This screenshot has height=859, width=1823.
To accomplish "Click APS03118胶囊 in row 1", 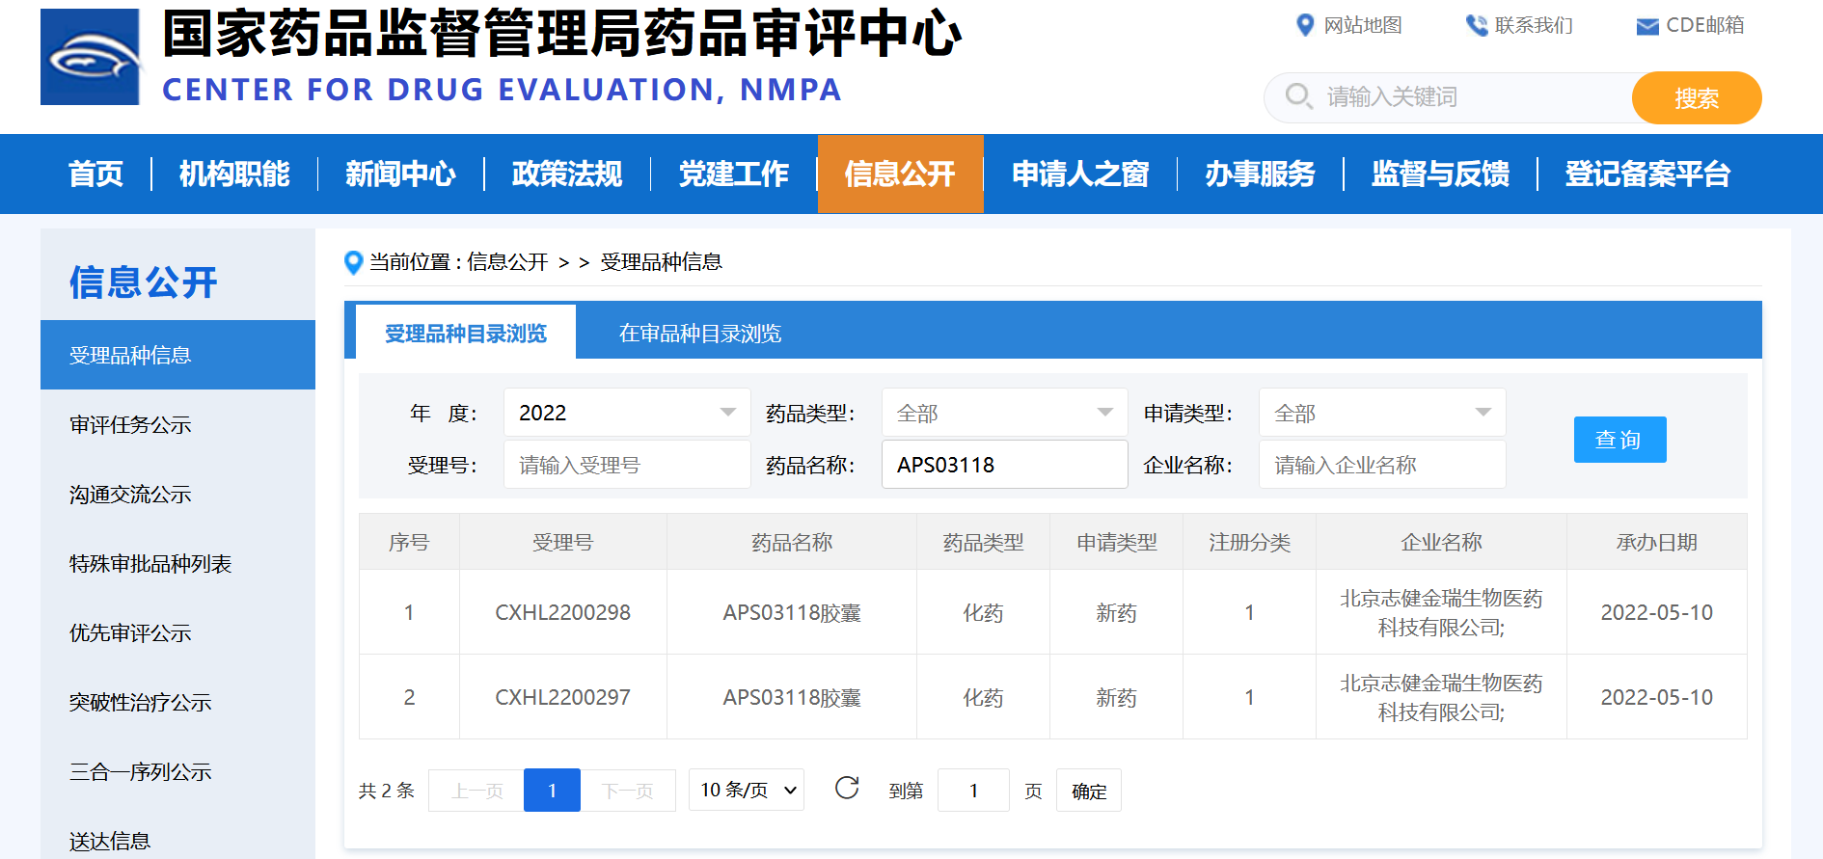I will (792, 612).
